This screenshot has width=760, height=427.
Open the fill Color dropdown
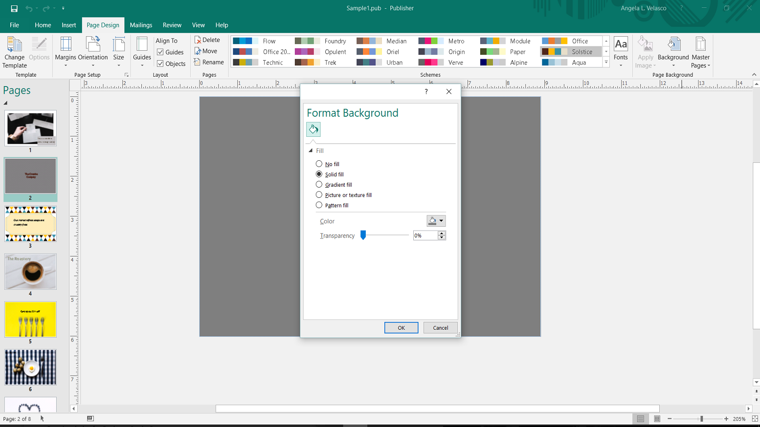(436, 221)
